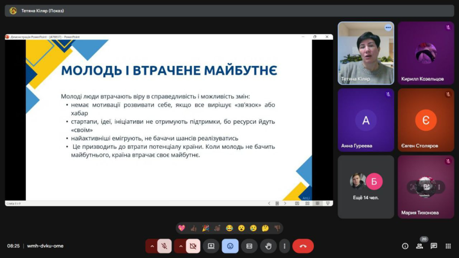Send the sparkling heart reaction
Screen dimensions: 459x258
pos(182,228)
